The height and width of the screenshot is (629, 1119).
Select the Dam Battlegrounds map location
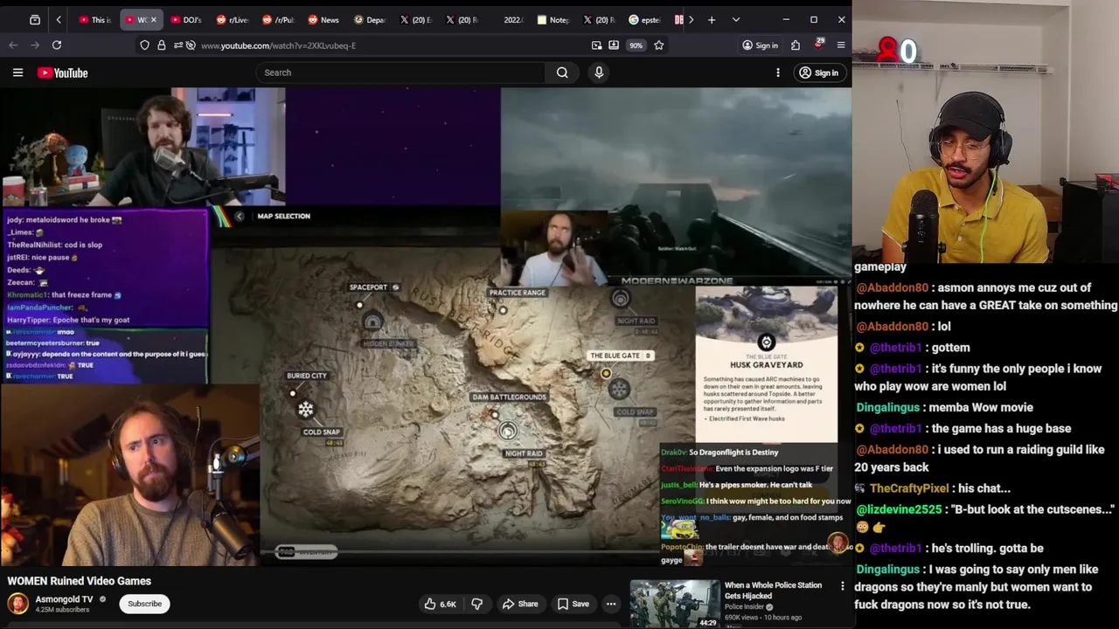tap(509, 397)
